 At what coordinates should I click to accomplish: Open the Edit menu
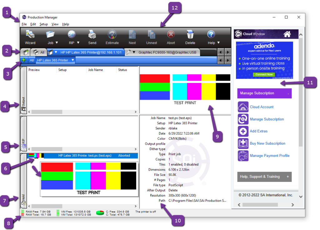pos(33,24)
